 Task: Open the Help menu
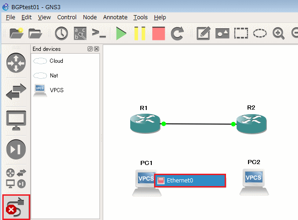(x=160, y=17)
